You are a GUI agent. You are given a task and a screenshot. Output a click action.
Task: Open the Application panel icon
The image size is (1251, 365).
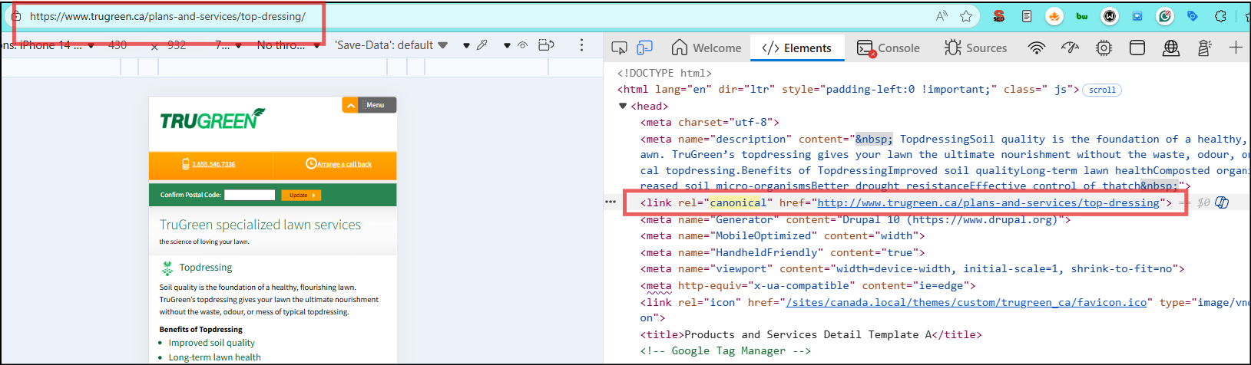(1137, 48)
